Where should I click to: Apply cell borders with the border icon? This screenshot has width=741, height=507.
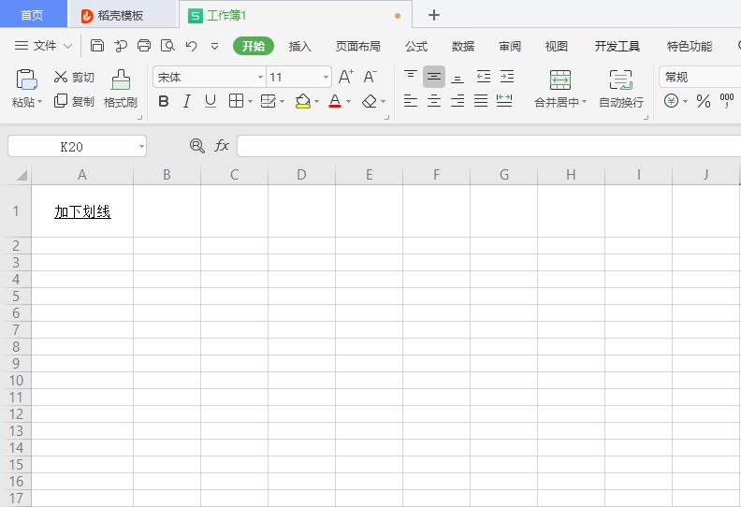tap(236, 101)
